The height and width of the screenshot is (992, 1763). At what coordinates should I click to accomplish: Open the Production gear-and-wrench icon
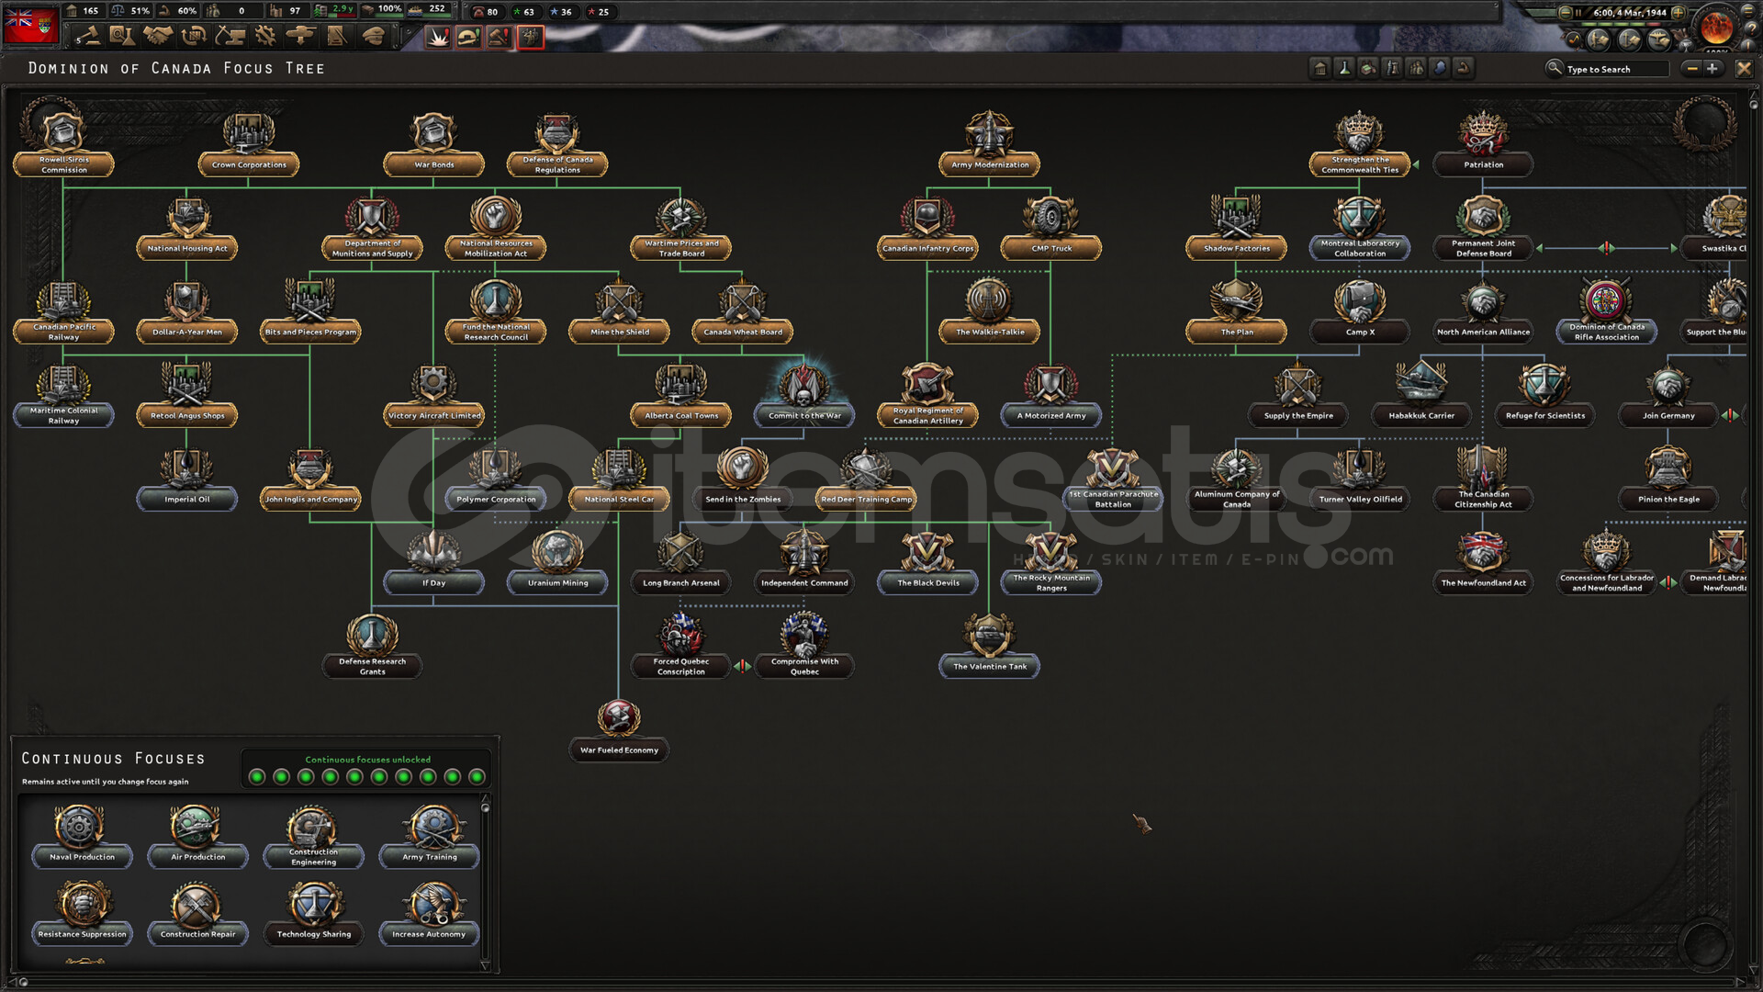[264, 36]
